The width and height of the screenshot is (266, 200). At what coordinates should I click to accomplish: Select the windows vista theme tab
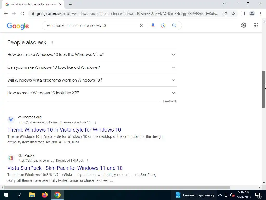[x=33, y=4]
